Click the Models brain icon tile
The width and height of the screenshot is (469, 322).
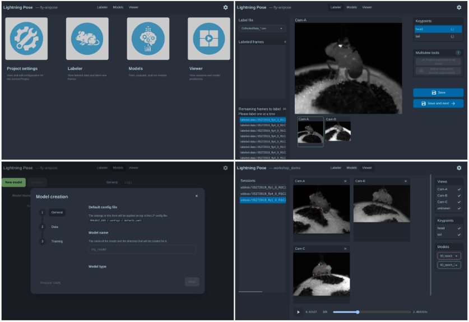[x=148, y=39]
